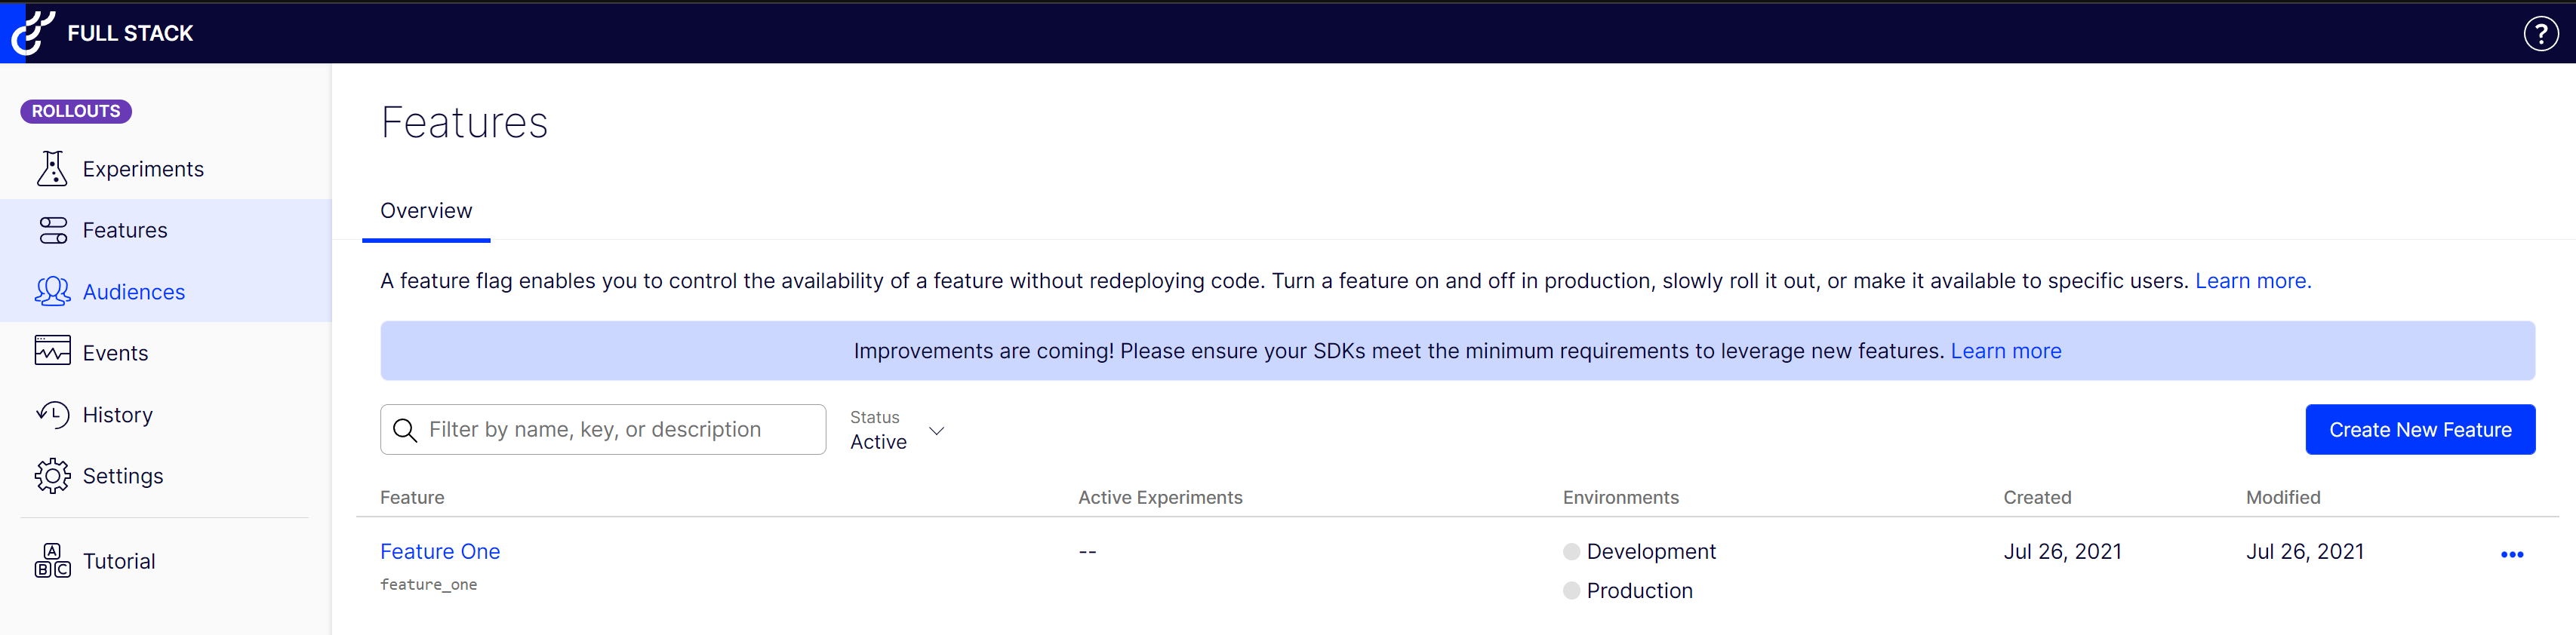Click the Features toggle icon in sidebar

(52, 231)
